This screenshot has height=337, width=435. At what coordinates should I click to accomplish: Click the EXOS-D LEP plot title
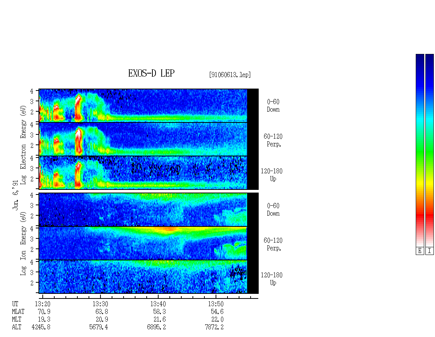pos(151,73)
